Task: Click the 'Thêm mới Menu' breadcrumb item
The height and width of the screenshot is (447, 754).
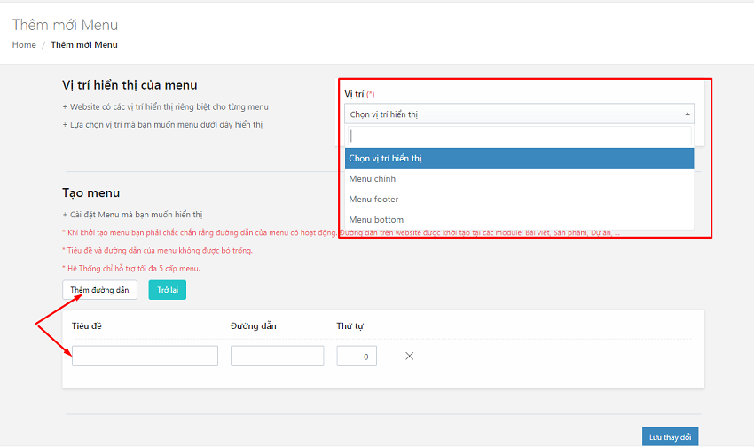Action: pos(84,44)
